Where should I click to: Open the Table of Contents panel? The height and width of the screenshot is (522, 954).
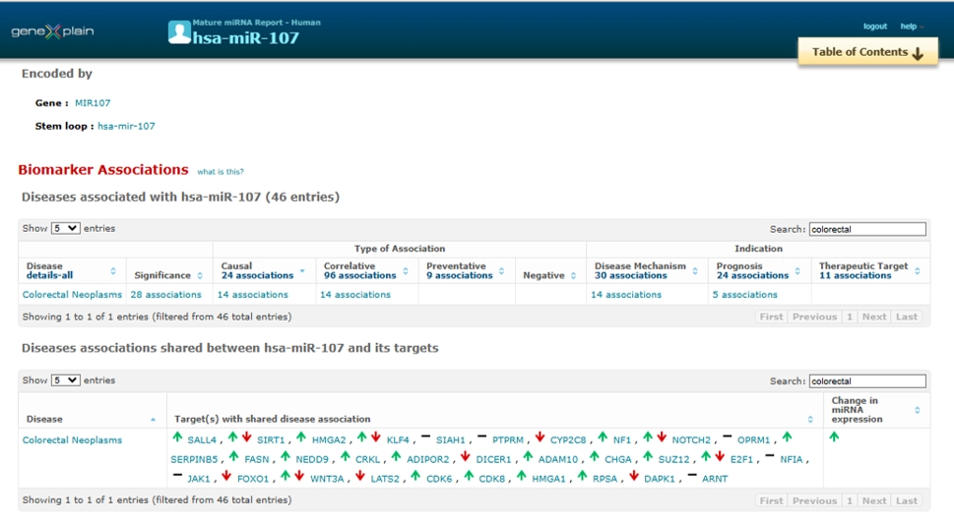(x=866, y=53)
